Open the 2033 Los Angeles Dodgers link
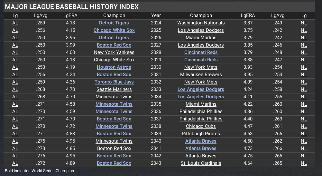The image size is (322, 176). (x=201, y=89)
